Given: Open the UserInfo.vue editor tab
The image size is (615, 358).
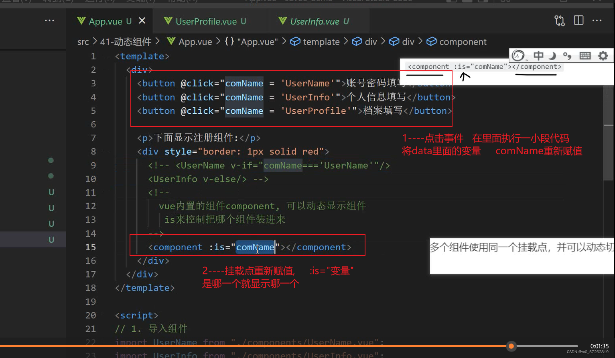Looking at the screenshot, I should point(315,21).
